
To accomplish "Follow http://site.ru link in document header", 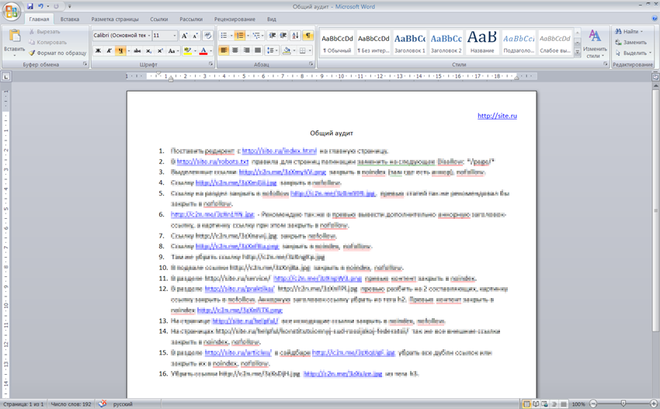I will [497, 116].
